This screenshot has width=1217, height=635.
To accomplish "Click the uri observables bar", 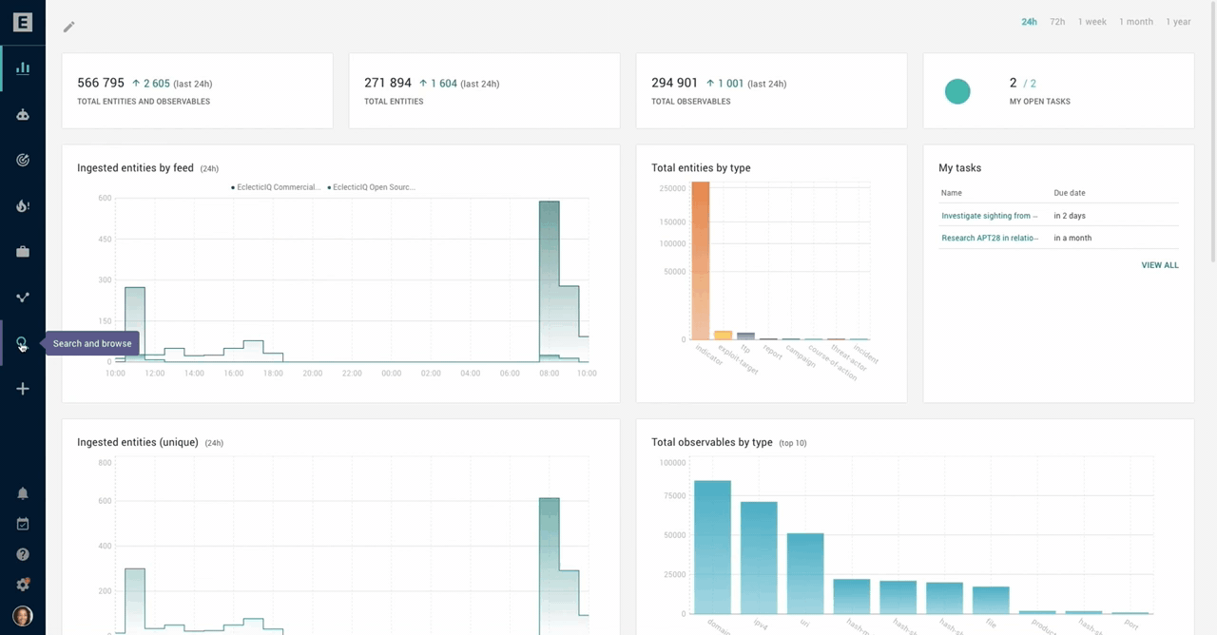I will (805, 573).
